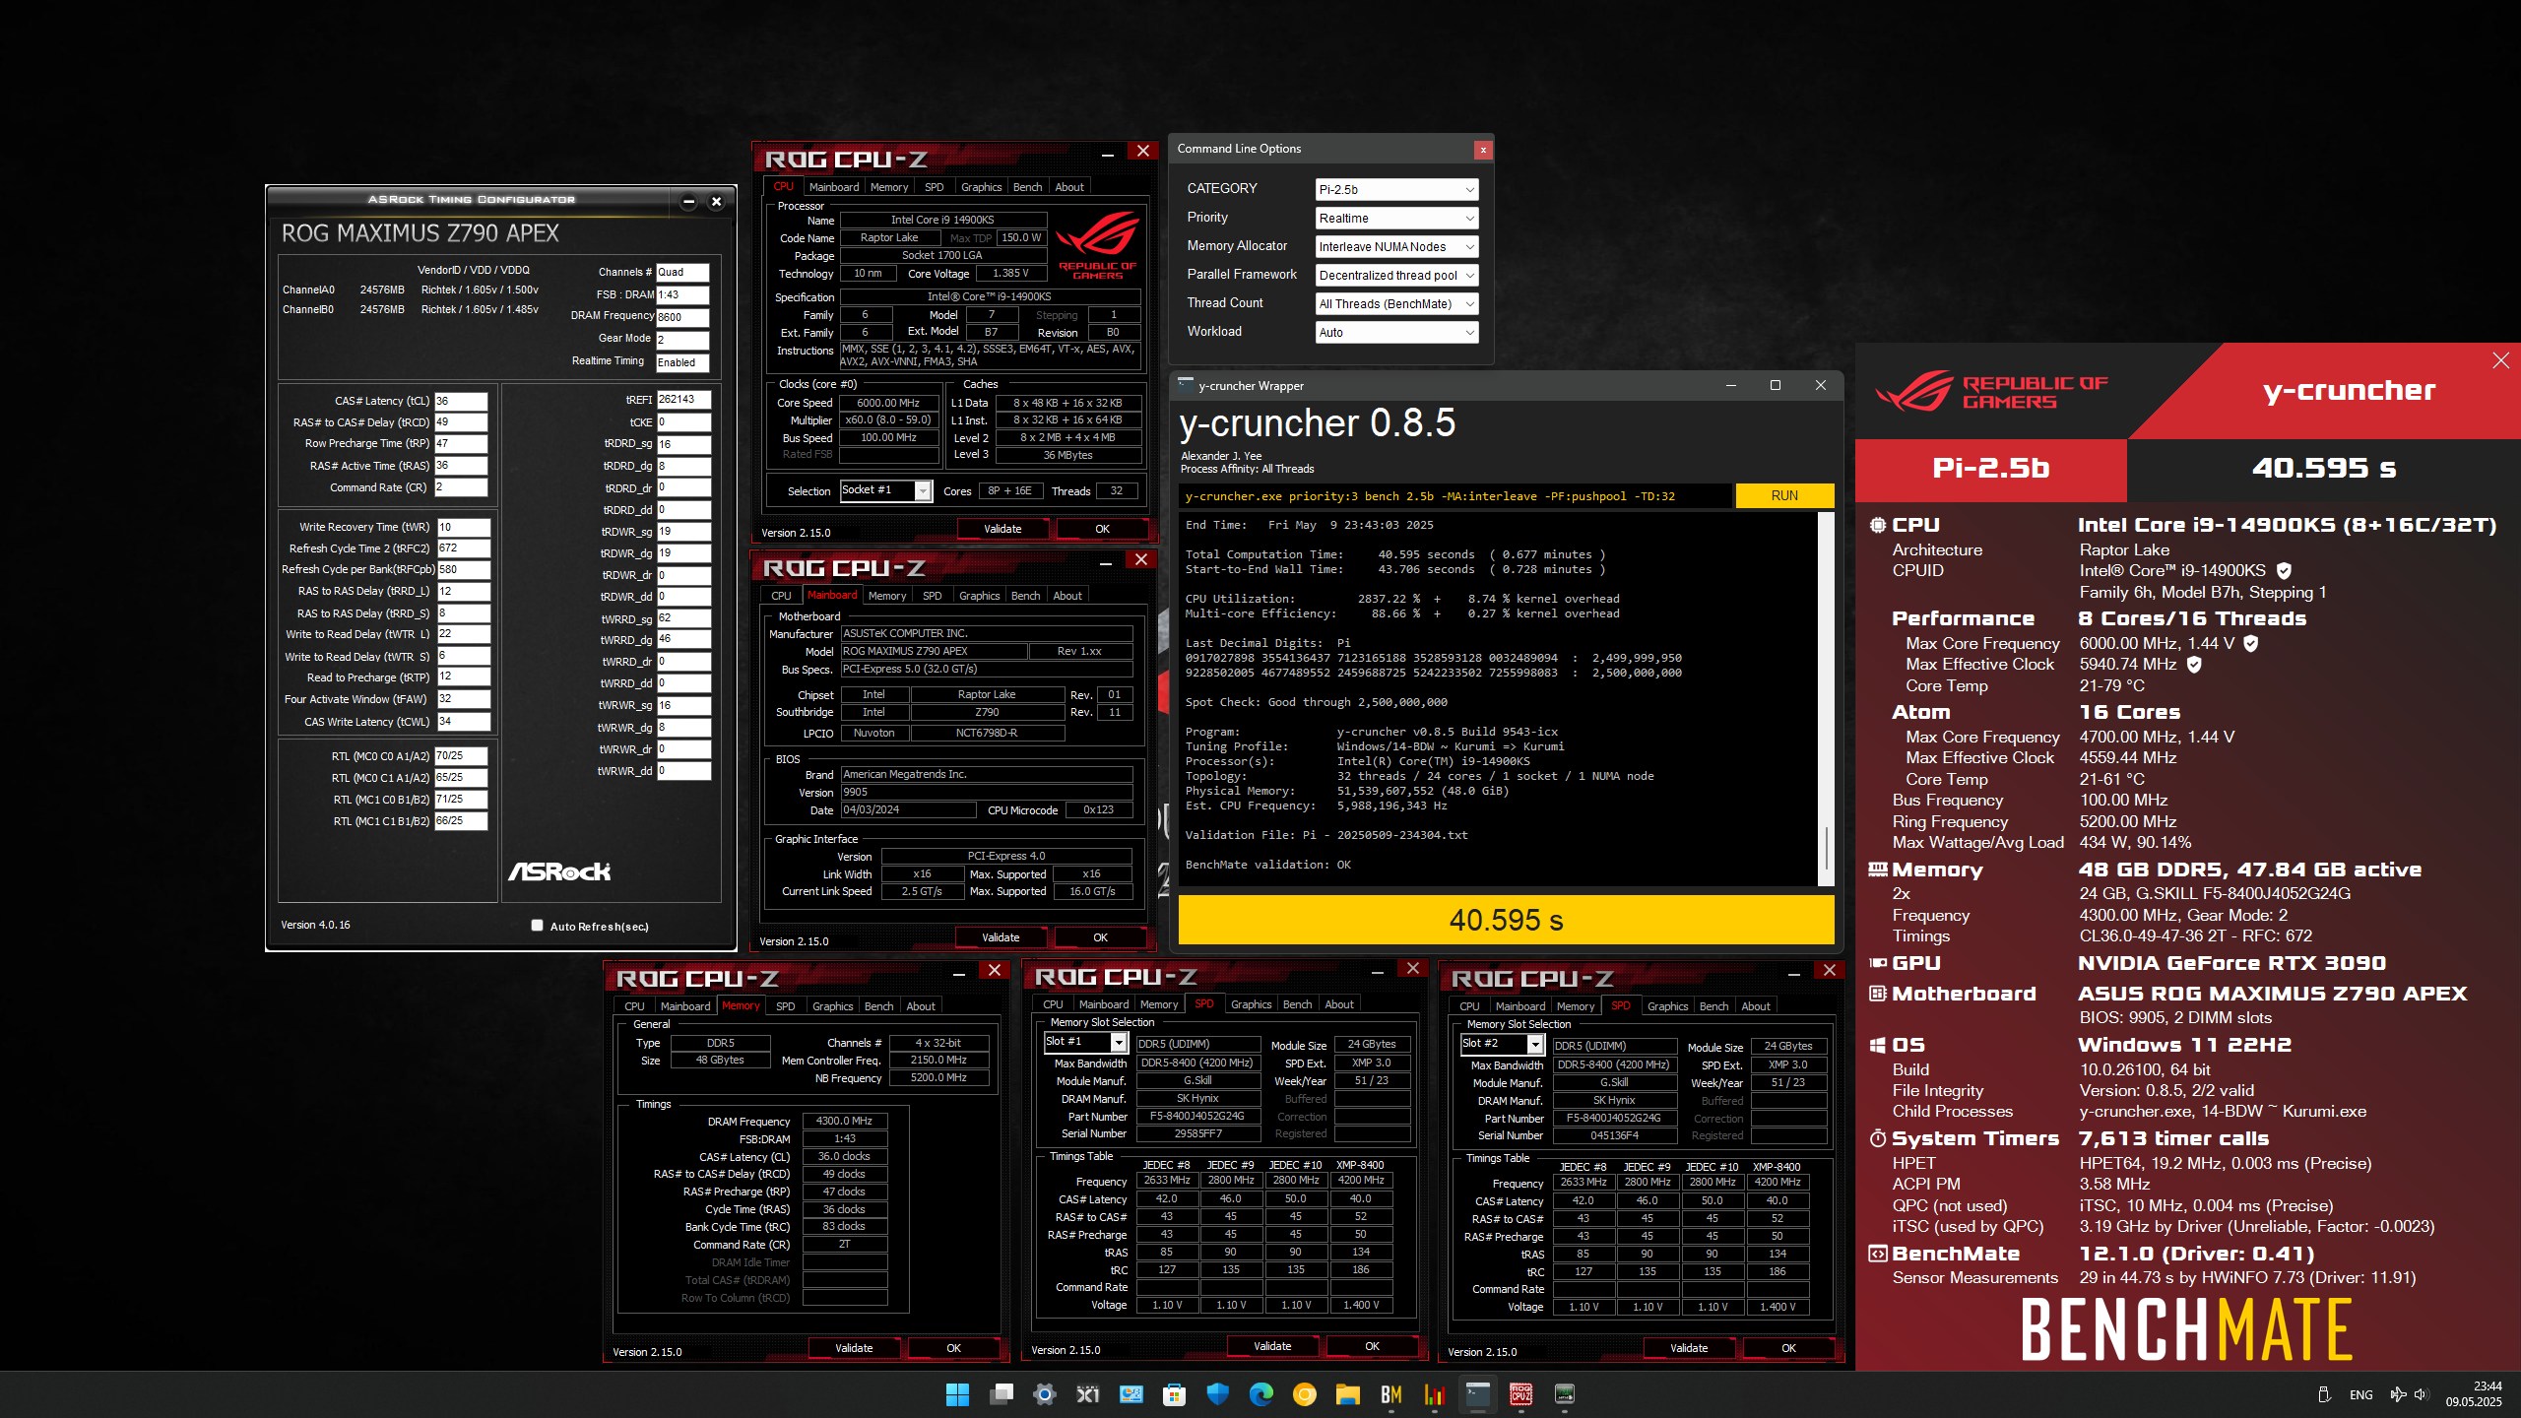
Task: Click Validate in the CPU-Z Memory window
Action: coord(854,1348)
